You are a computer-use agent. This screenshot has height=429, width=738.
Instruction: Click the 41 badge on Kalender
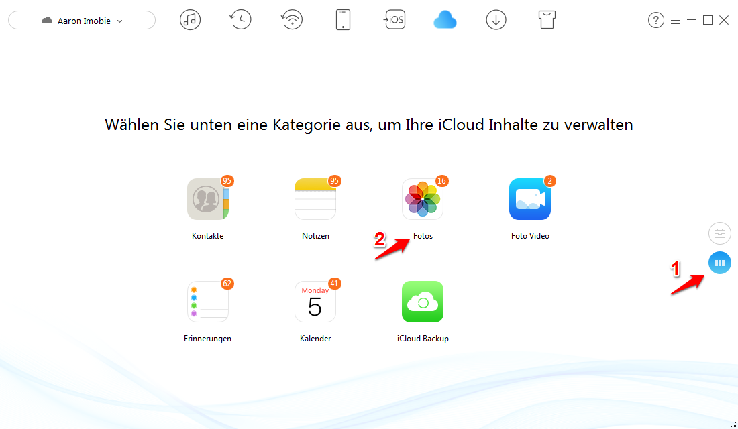pyautogui.click(x=334, y=284)
